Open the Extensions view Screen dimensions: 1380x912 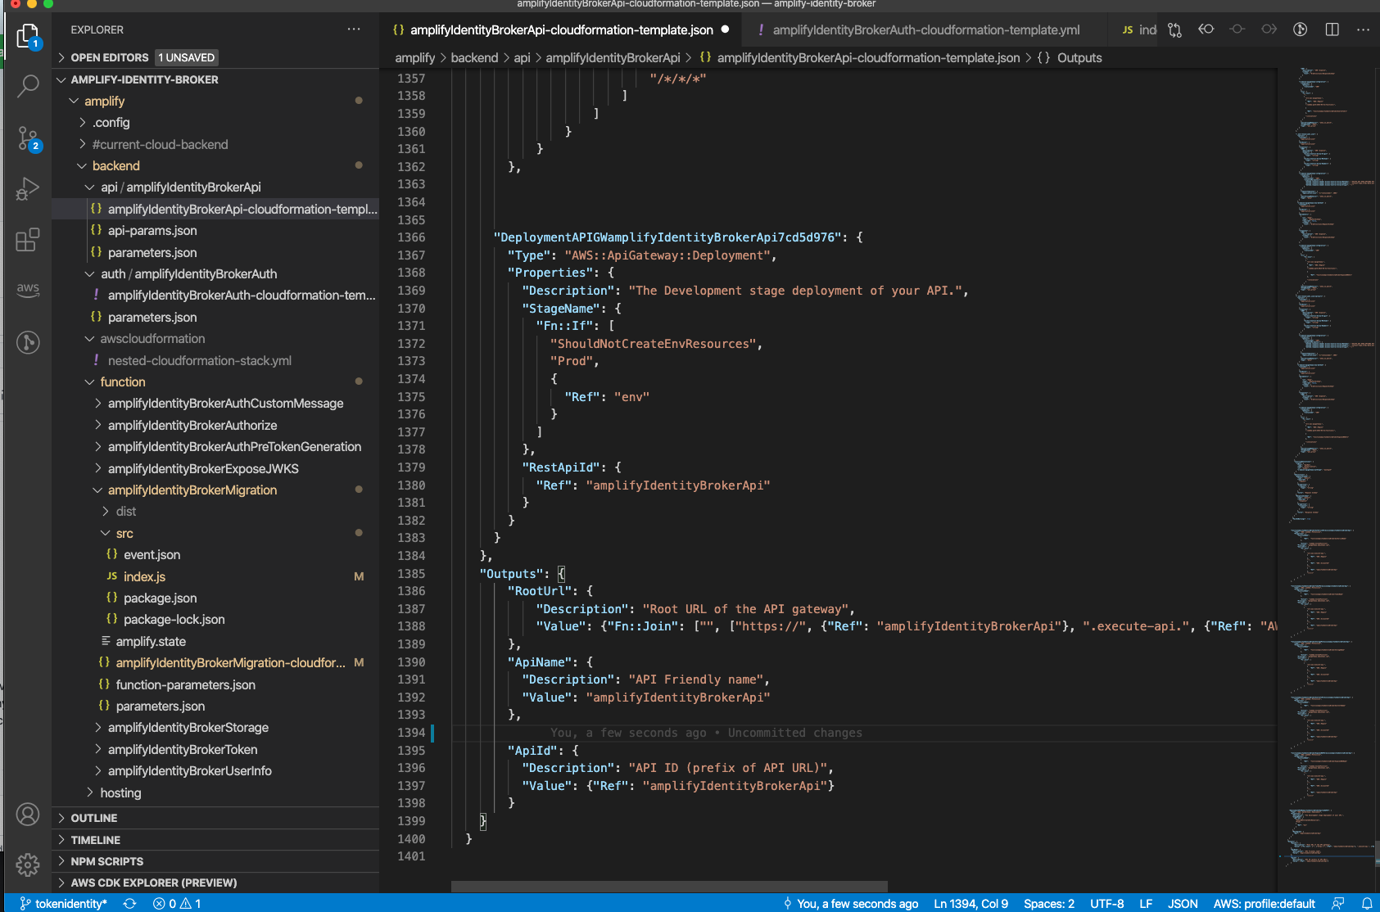pyautogui.click(x=28, y=240)
